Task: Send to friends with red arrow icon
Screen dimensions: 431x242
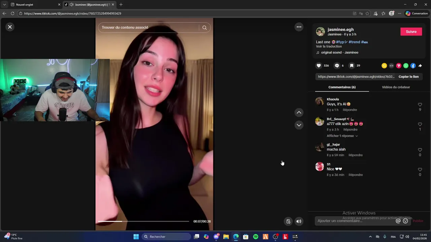Action: [398, 66]
